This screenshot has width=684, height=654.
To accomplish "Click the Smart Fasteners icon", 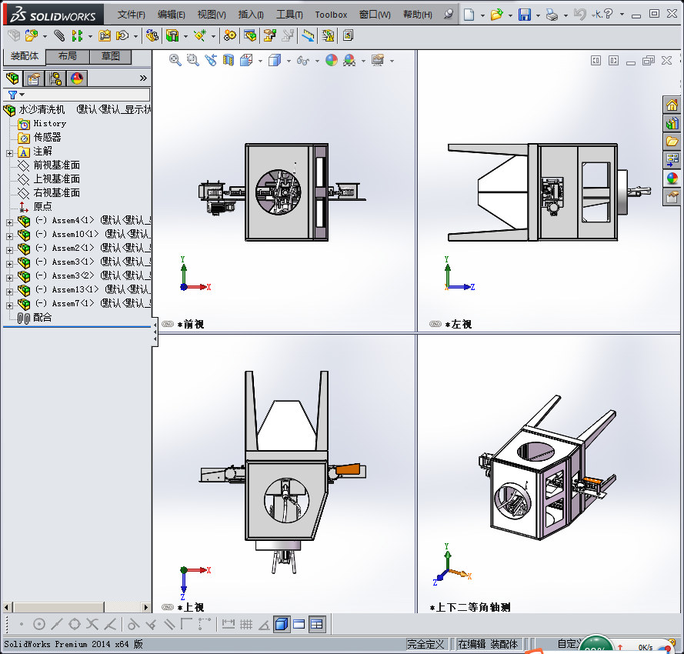I will [x=105, y=35].
